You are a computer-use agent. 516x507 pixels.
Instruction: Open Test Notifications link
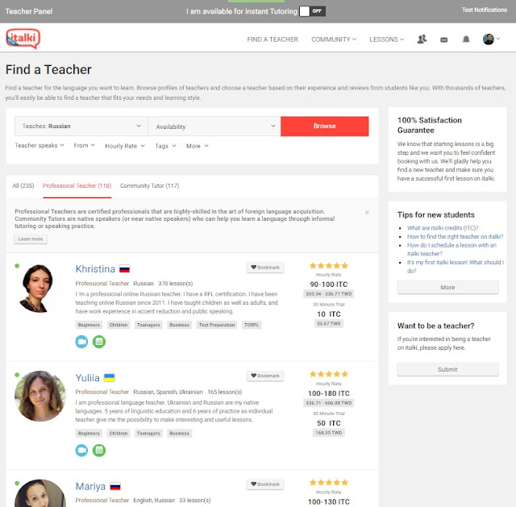click(484, 10)
